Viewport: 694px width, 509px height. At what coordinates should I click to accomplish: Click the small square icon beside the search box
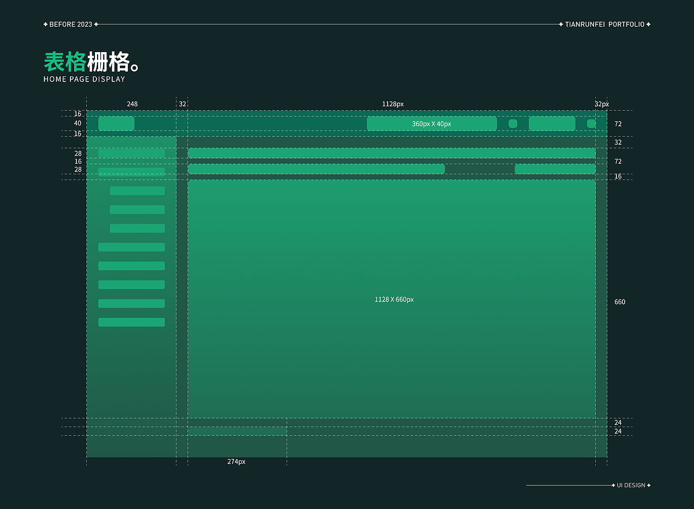[513, 124]
